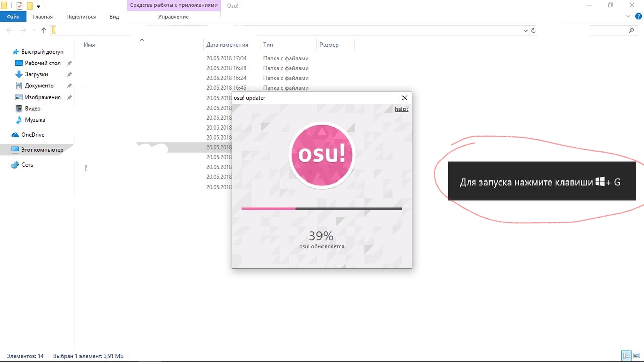Open Изображения in the sidebar

[43, 97]
